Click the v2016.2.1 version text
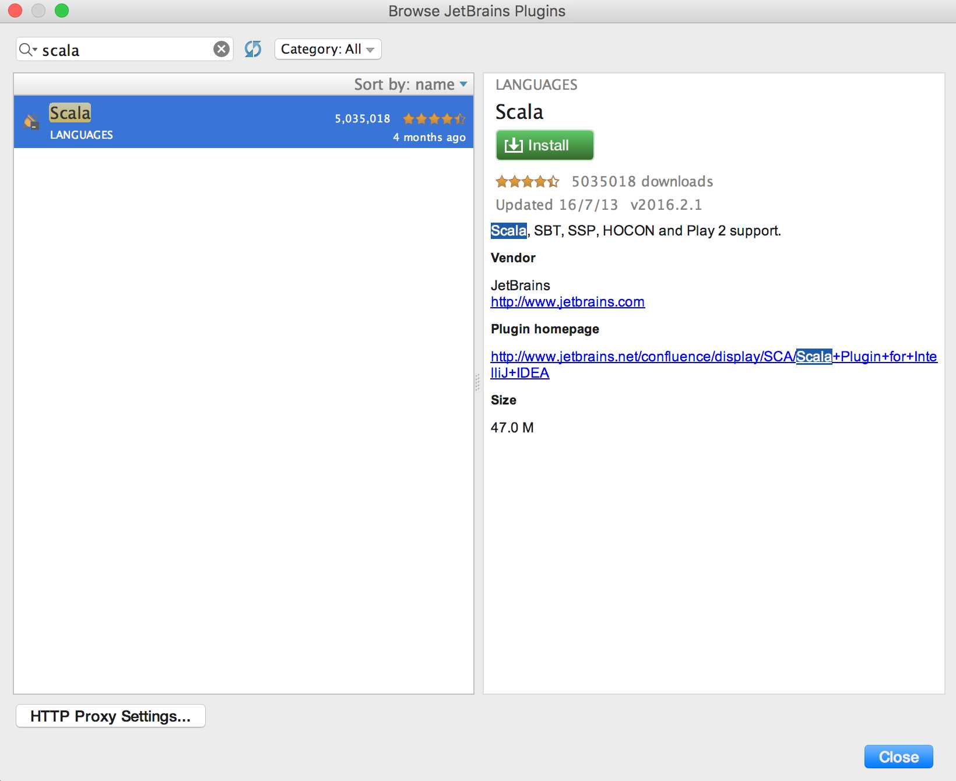This screenshot has width=956, height=781. tap(666, 205)
